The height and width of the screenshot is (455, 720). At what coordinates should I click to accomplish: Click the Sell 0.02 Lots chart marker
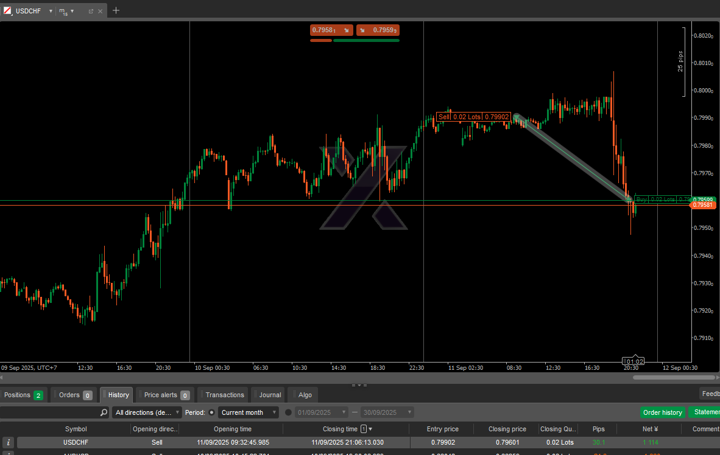point(473,117)
